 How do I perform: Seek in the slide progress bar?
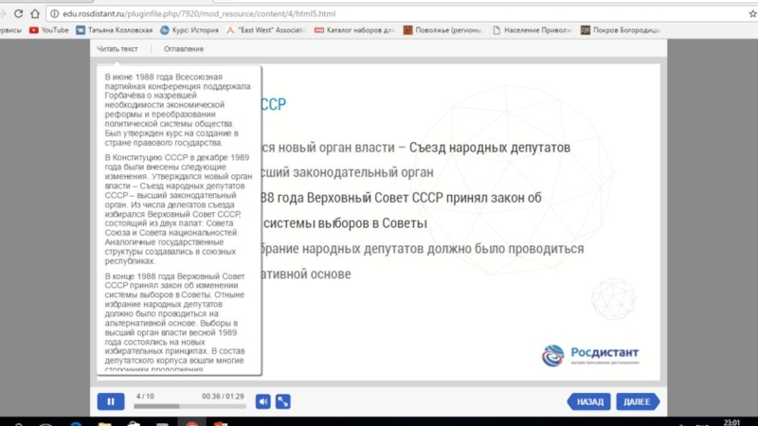tap(189, 406)
